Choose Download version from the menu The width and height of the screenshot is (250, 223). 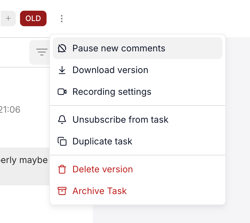coord(110,70)
